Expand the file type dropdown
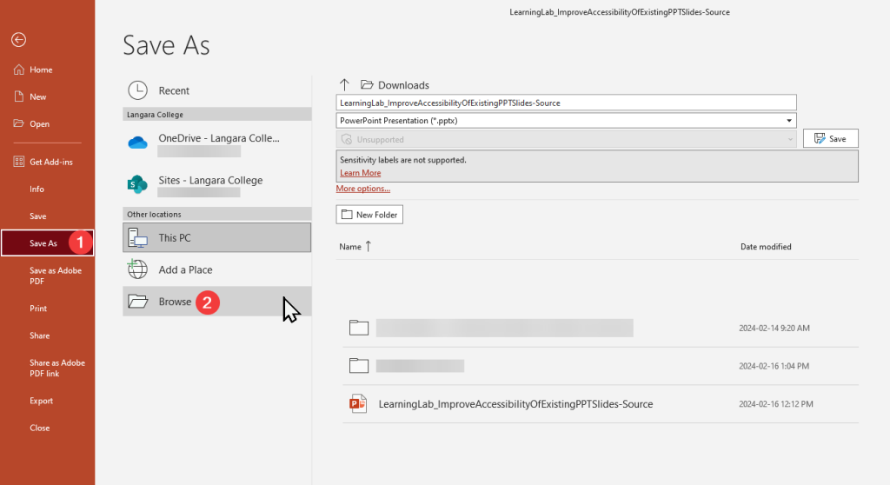 pos(789,121)
